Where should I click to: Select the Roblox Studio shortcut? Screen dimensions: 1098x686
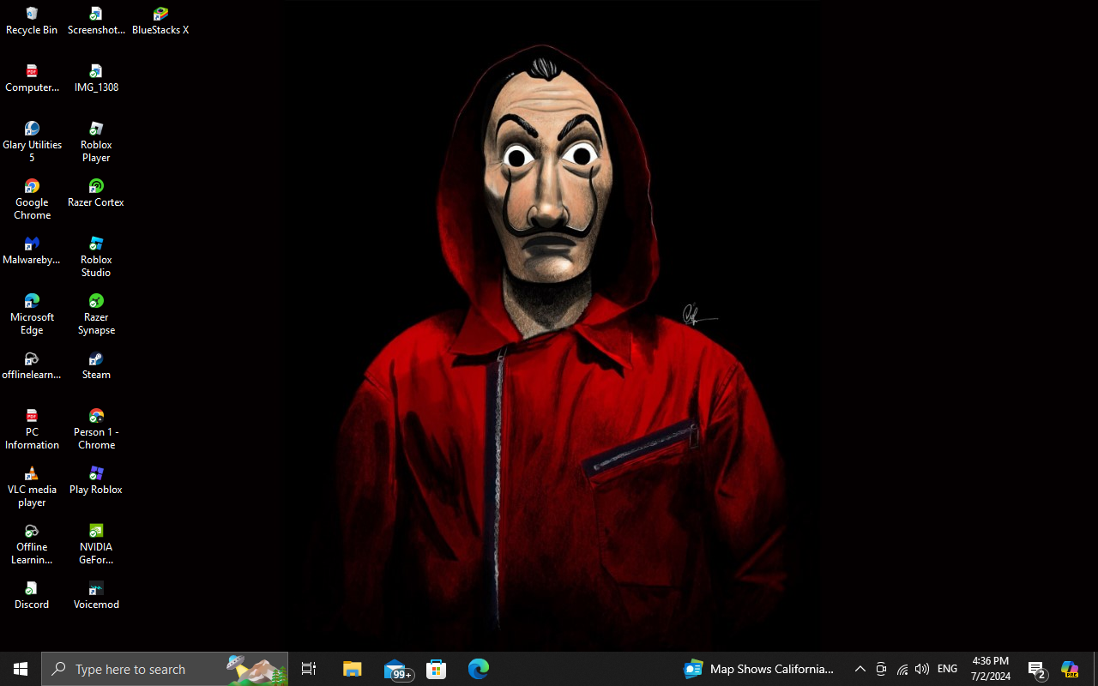(x=96, y=257)
